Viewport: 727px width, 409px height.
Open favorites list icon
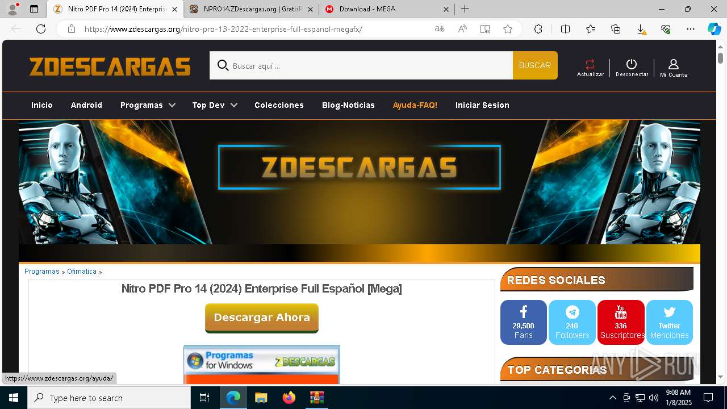tap(591, 29)
